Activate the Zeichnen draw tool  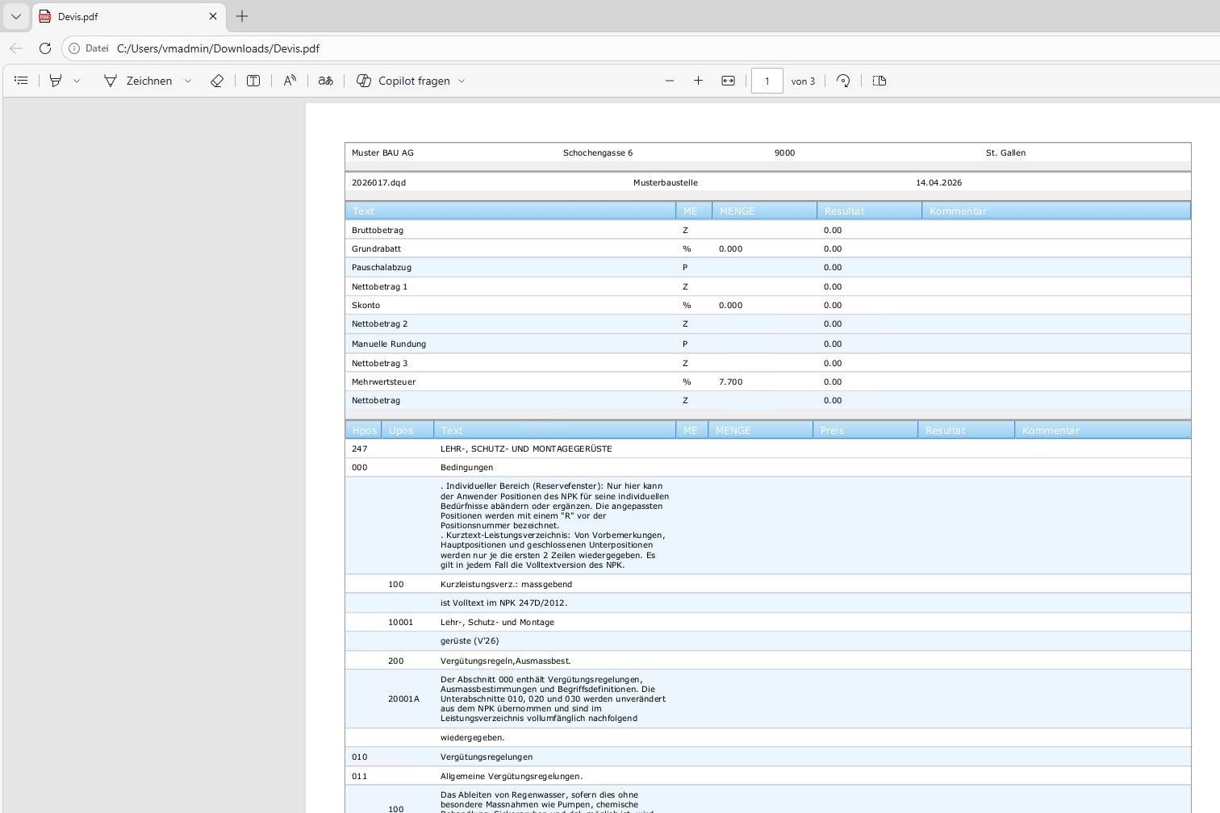(138, 81)
